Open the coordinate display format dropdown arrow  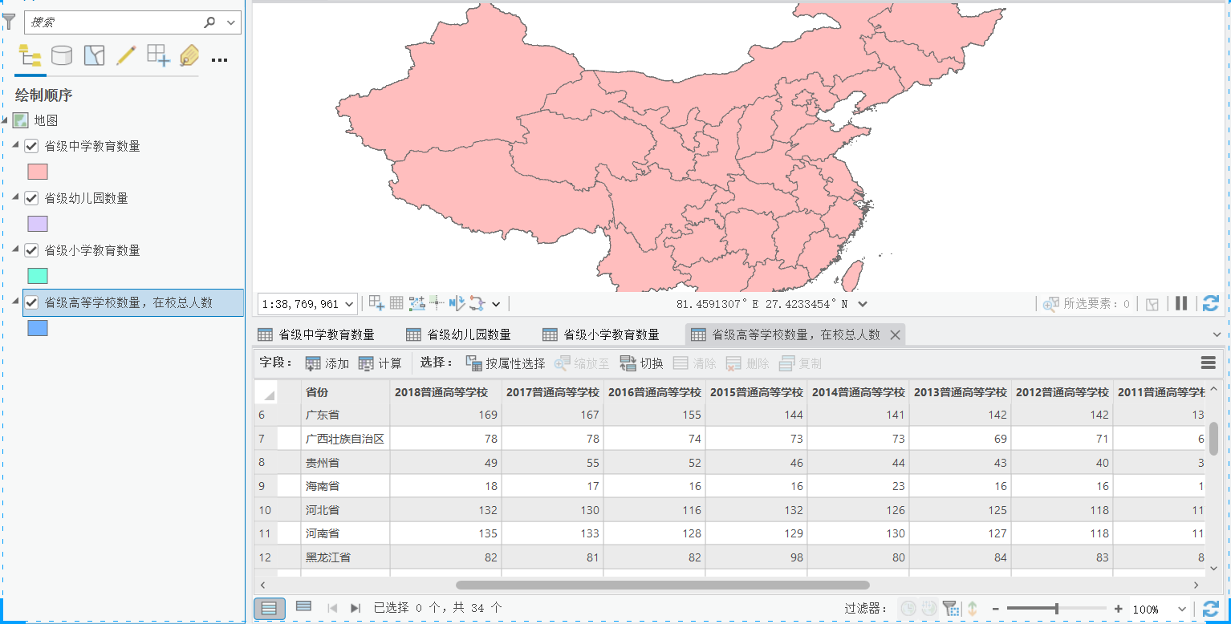coord(863,304)
